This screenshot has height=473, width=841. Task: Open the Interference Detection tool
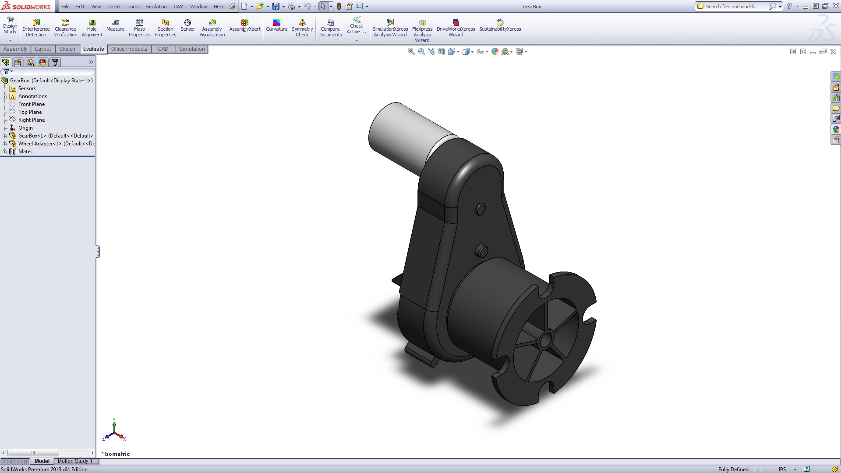36,28
